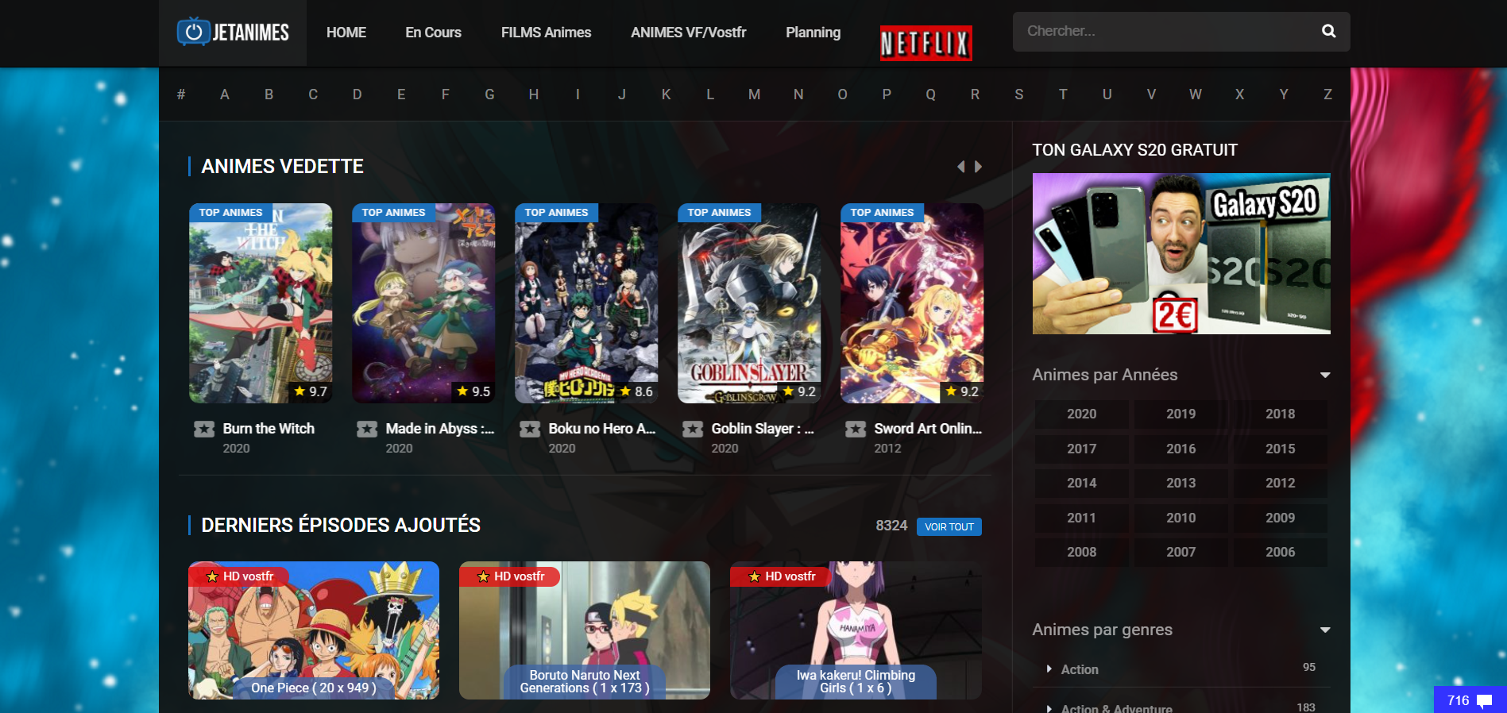Show previous featured animes with left arrow
The height and width of the screenshot is (713, 1507).
pyautogui.click(x=961, y=166)
